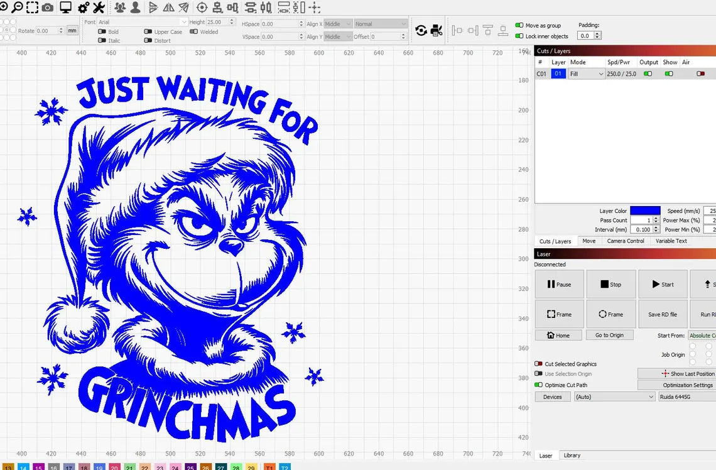Open the monitor preview window icon
Viewport: 716px width, 470px height.
pos(65,8)
